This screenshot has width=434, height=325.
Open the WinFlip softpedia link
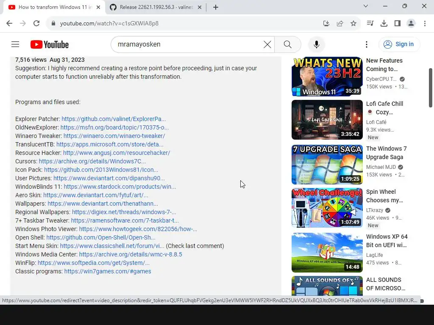click(93, 263)
